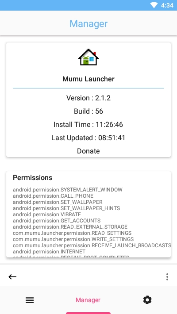
Task: Open settings via the gear icon
Action: [x=147, y=300]
